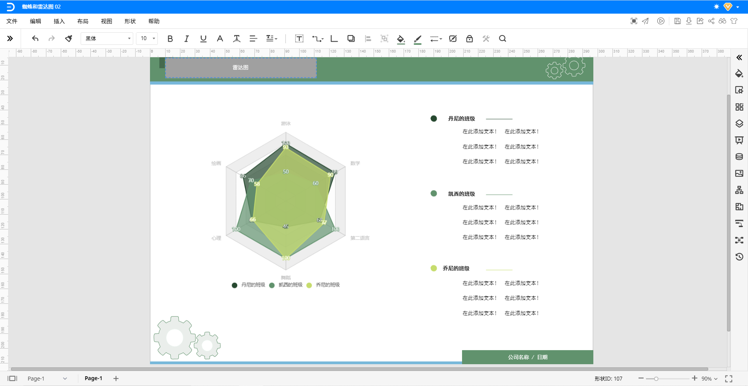
Task: Open the 黑体 font family dropdown
Action: pyautogui.click(x=107, y=39)
